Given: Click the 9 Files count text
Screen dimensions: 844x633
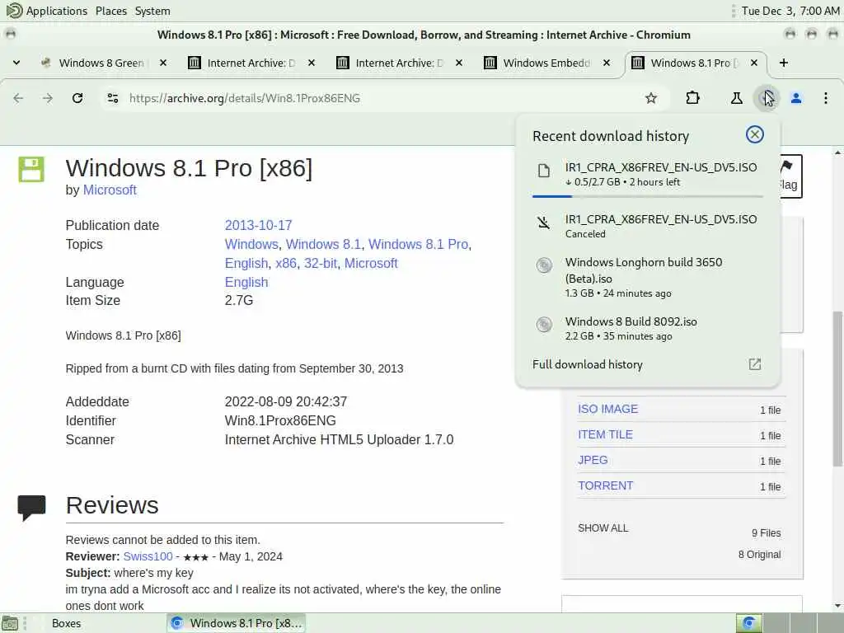Looking at the screenshot, I should pos(766,533).
